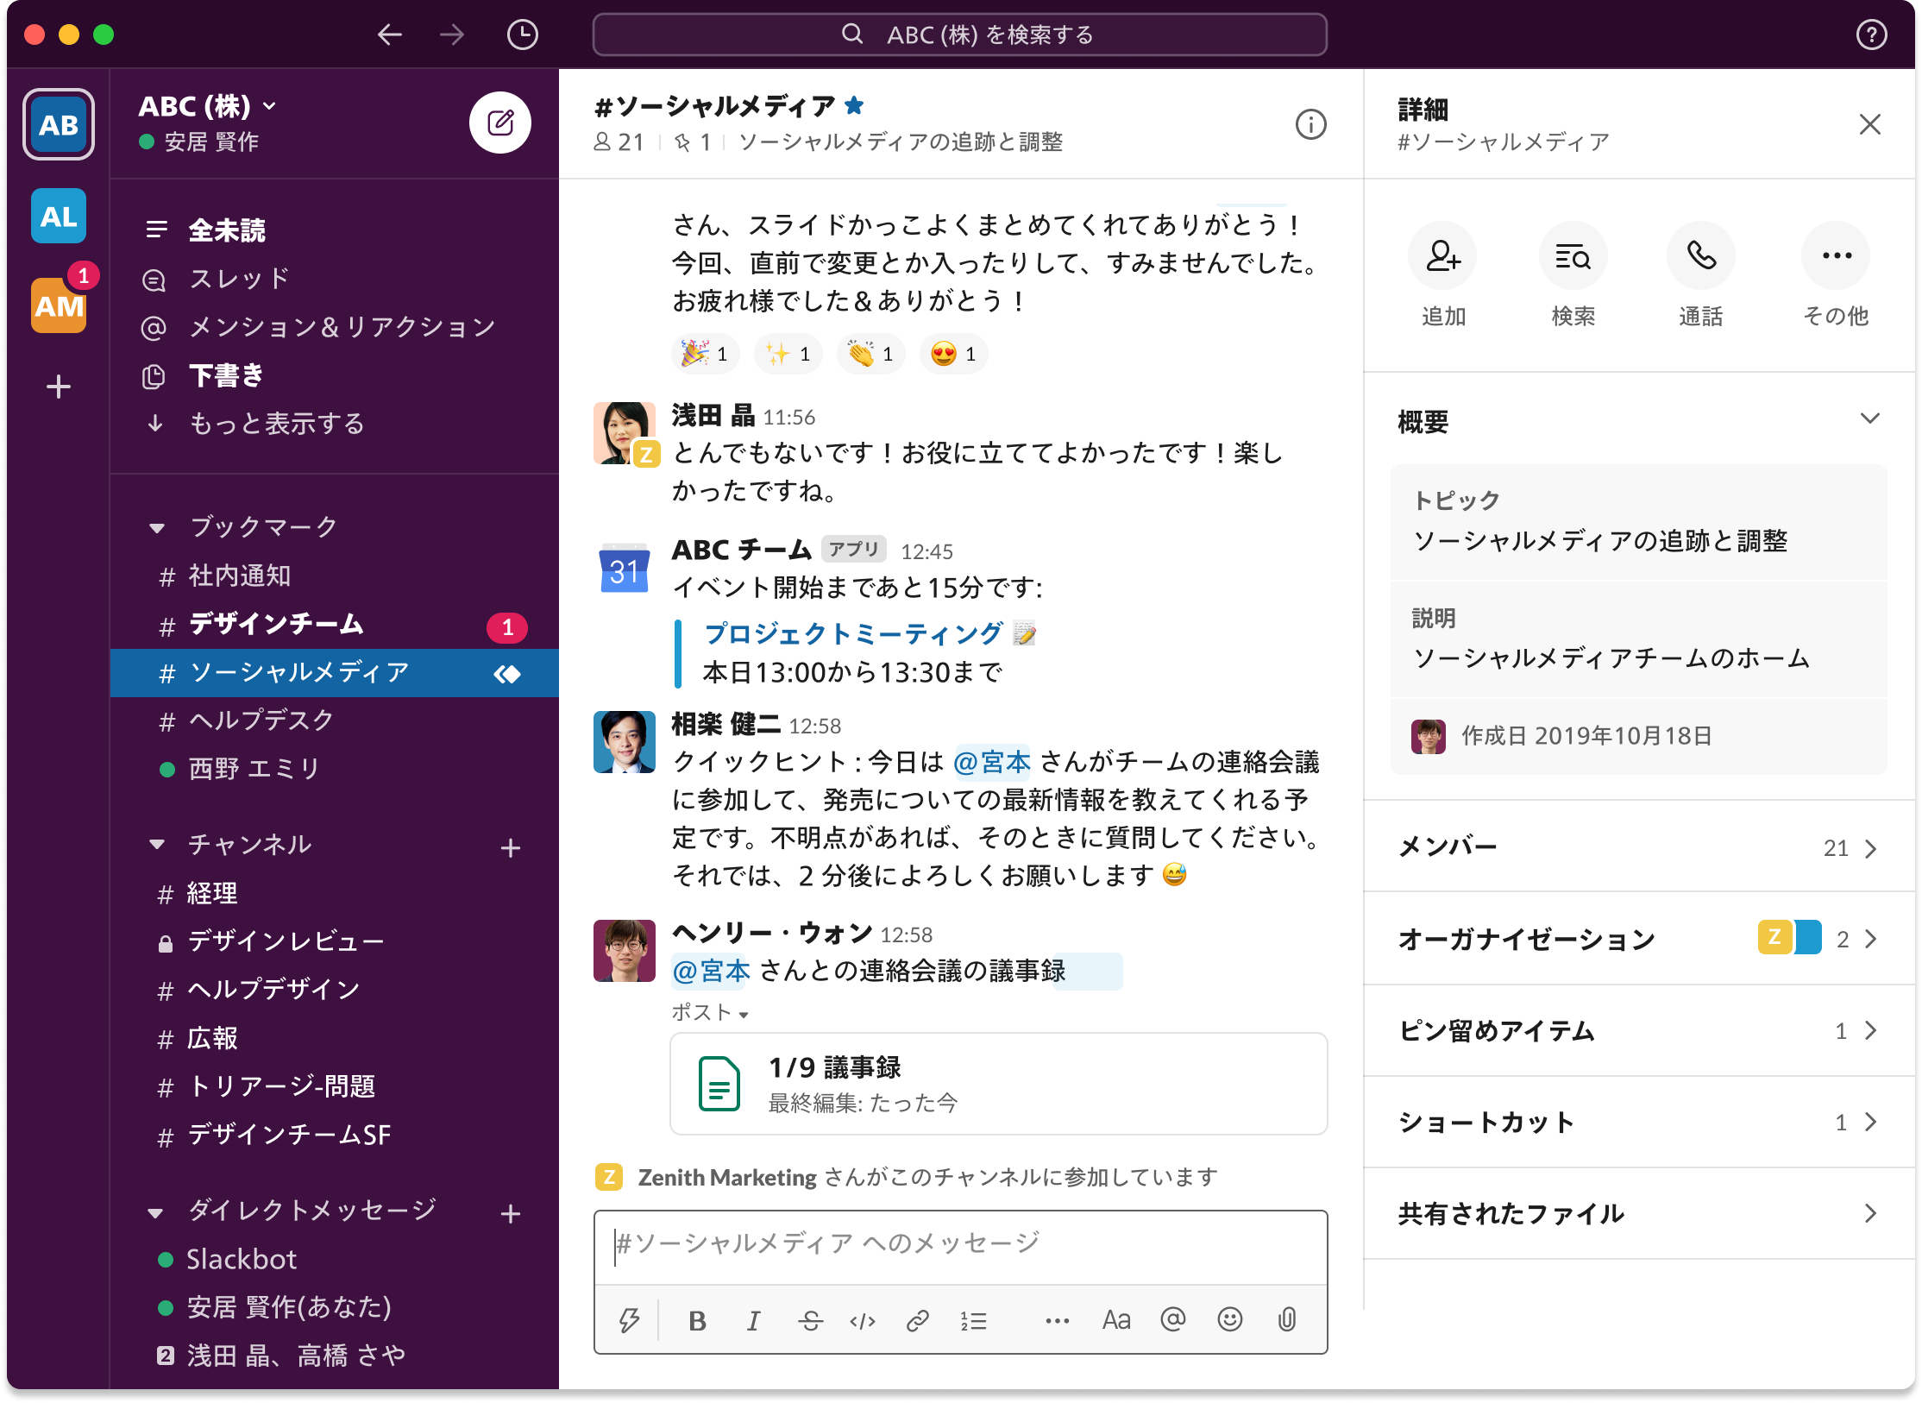
Task: Toggle bold formatting in composer
Action: click(697, 1320)
